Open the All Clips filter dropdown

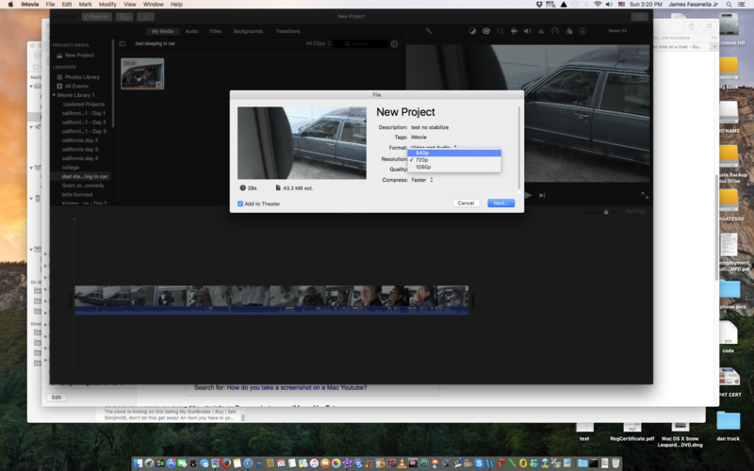coord(315,43)
